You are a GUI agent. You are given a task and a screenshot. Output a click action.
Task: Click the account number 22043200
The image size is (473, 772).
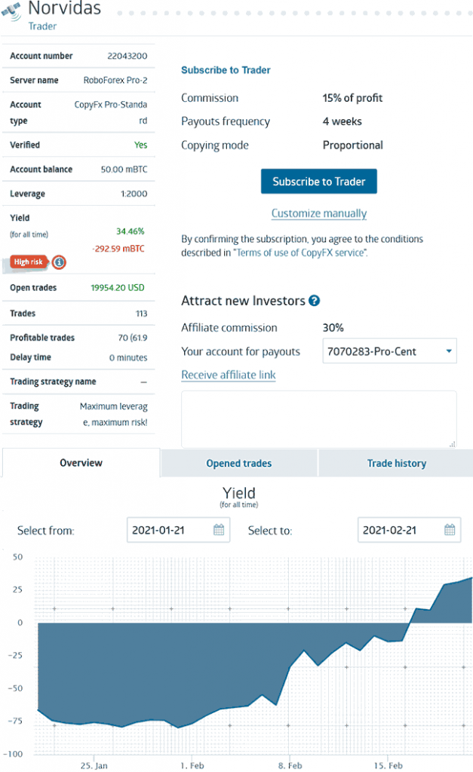pyautogui.click(x=127, y=56)
